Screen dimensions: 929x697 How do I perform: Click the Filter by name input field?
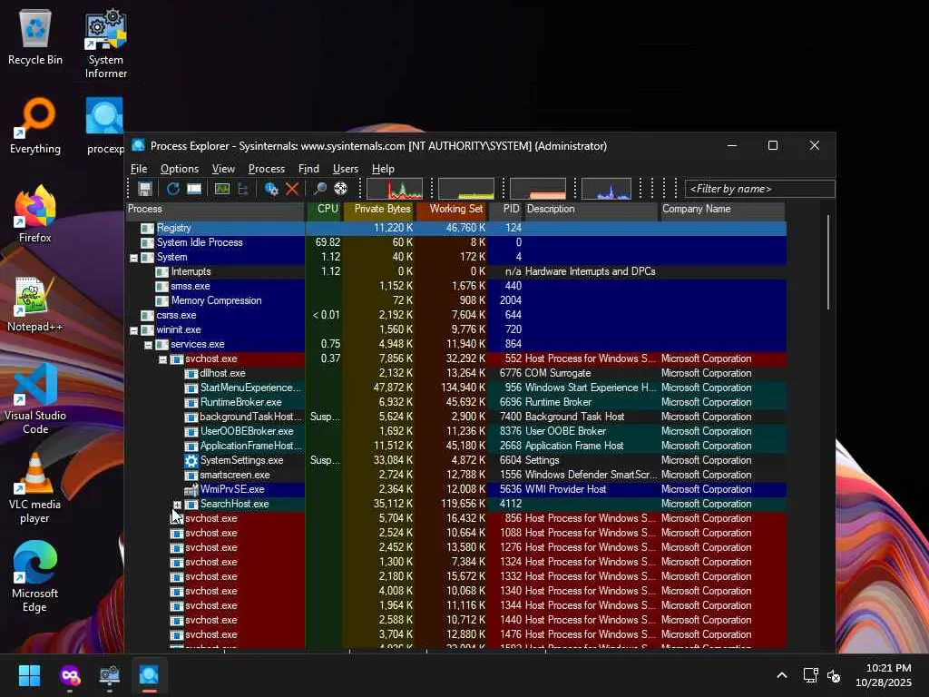click(759, 189)
